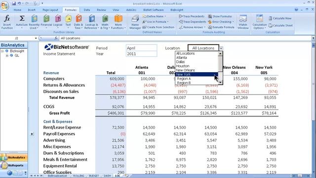Switch to the DASH sheet tab
Viewport: 316px width, 178px height.
click(x=107, y=176)
